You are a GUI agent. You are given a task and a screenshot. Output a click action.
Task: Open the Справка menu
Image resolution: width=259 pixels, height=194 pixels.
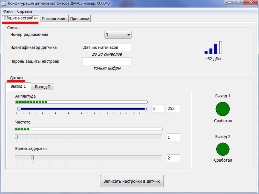tap(25, 11)
